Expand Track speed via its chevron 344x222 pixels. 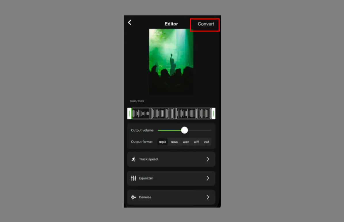tap(208, 159)
